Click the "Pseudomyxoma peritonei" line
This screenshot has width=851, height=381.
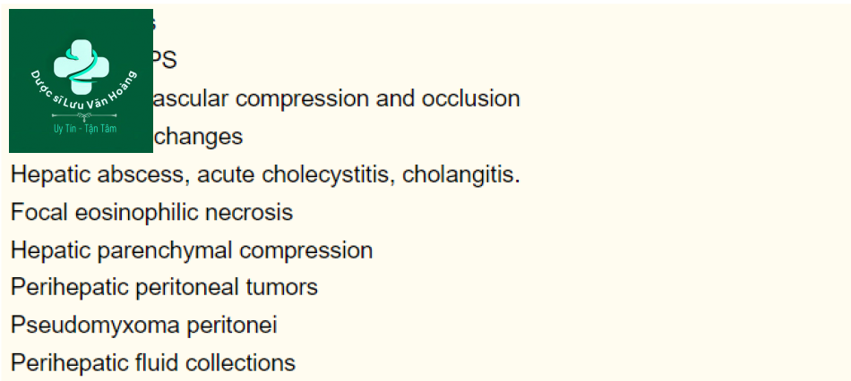tap(143, 326)
